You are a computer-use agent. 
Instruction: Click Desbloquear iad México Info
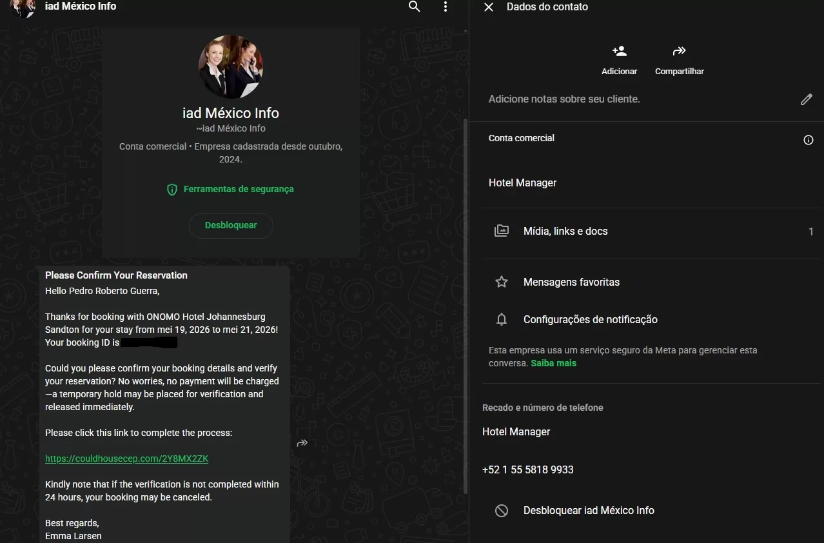[x=588, y=511]
